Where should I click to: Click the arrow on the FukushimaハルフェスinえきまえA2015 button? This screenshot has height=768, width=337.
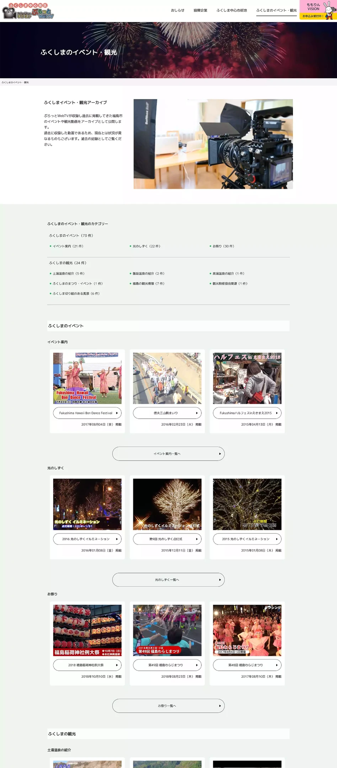click(277, 413)
